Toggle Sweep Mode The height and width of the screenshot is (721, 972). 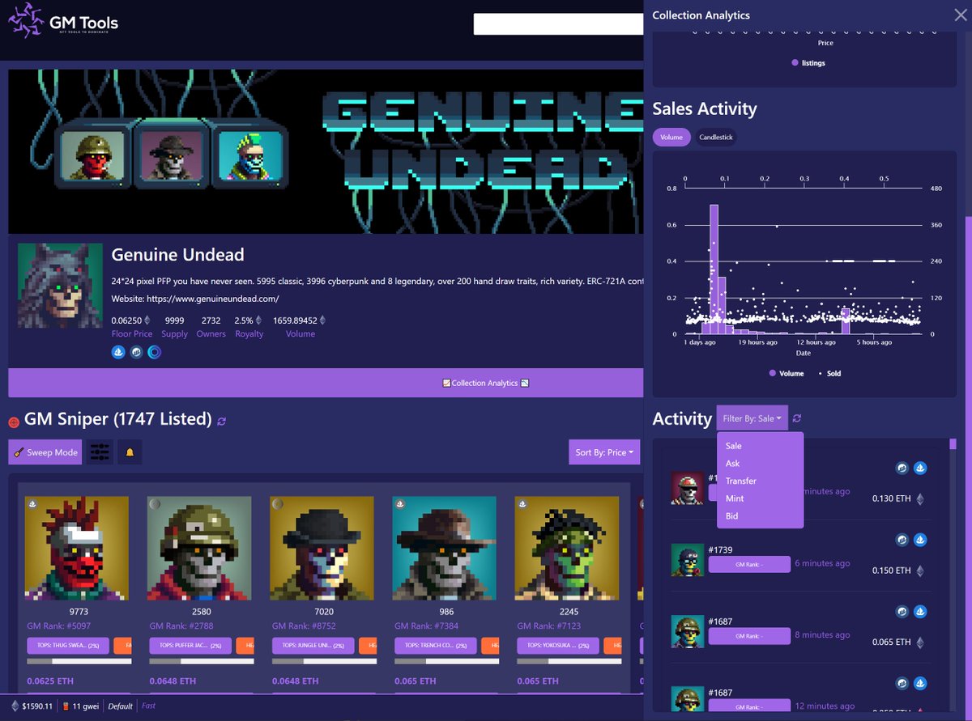(45, 452)
